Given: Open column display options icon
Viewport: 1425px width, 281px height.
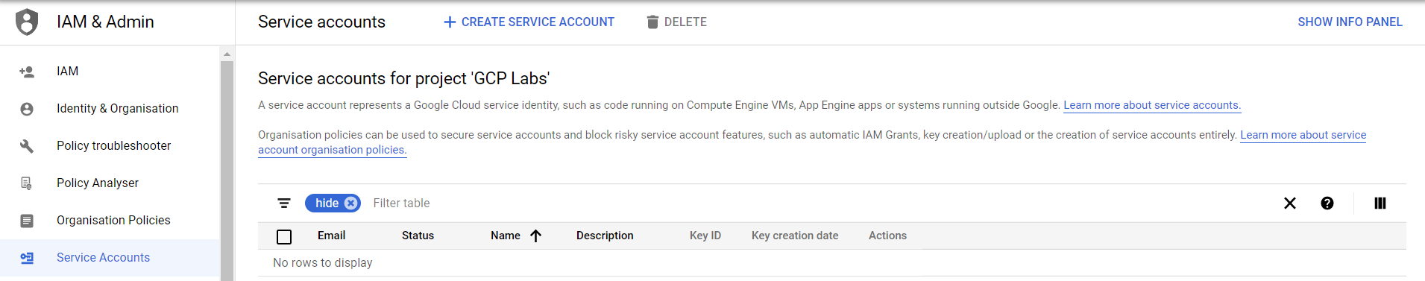Looking at the screenshot, I should point(1380,203).
